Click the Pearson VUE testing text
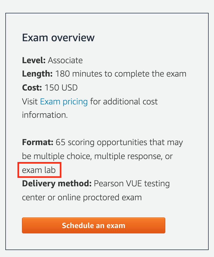 tap(132, 184)
